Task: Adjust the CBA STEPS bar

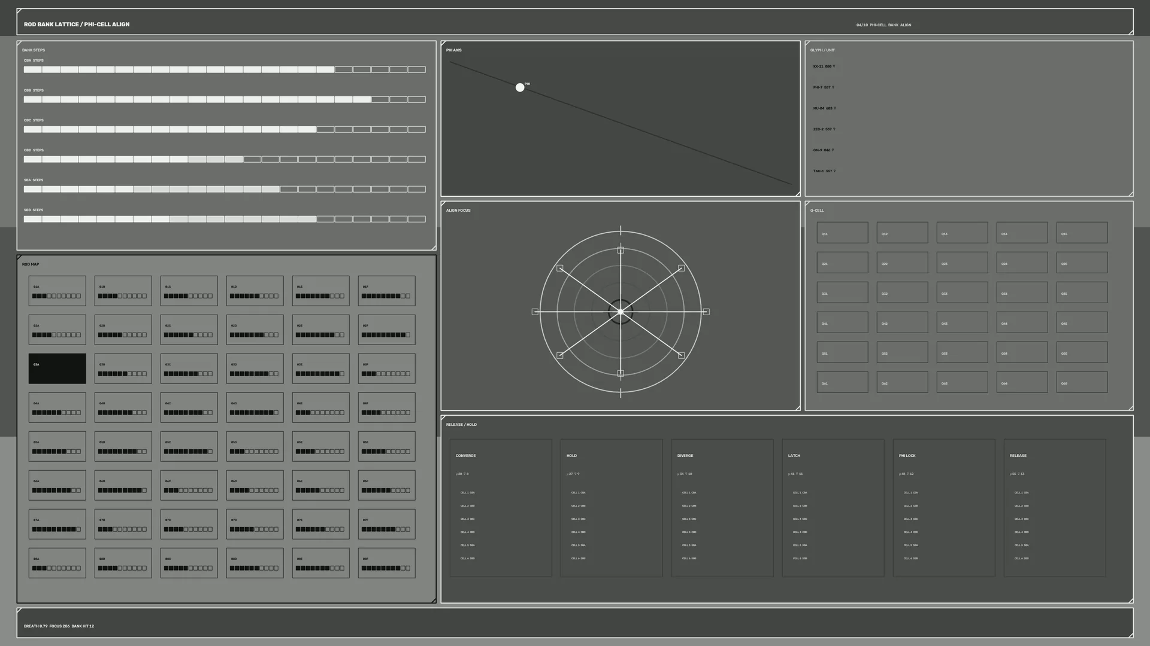Action: (x=225, y=69)
